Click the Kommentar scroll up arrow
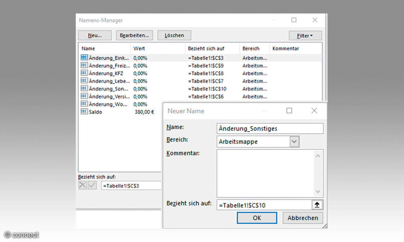This screenshot has width=404, height=242. point(318,156)
